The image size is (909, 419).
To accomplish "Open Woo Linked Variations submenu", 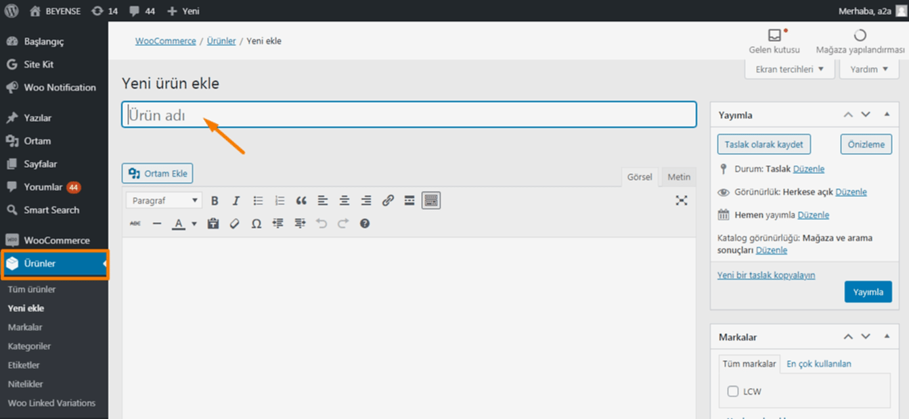I will point(51,403).
